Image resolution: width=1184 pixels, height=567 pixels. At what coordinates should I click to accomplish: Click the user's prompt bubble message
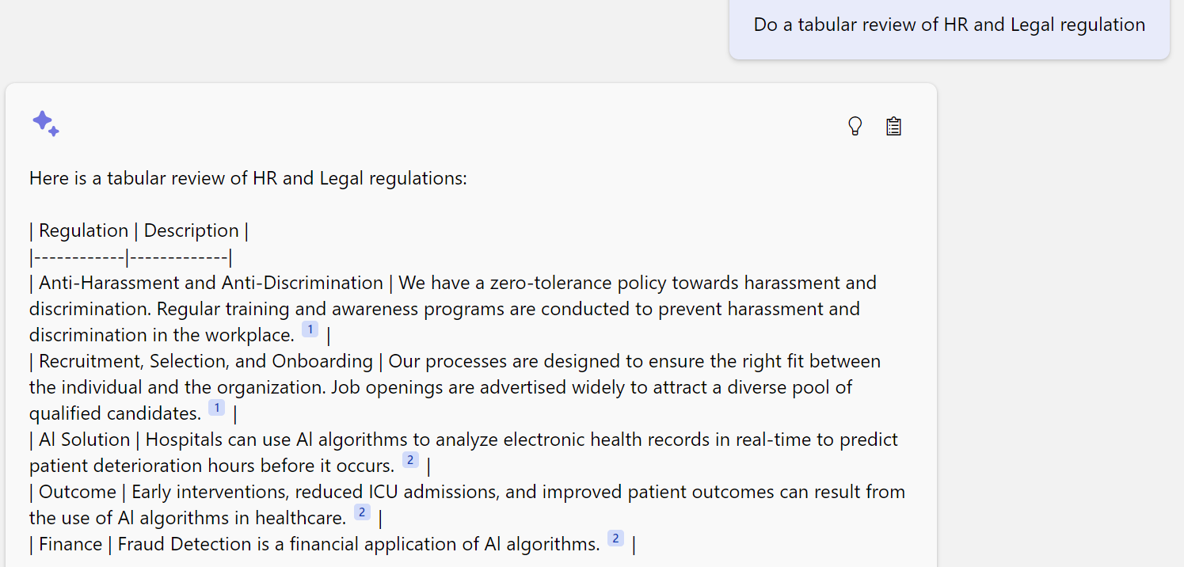pos(948,25)
